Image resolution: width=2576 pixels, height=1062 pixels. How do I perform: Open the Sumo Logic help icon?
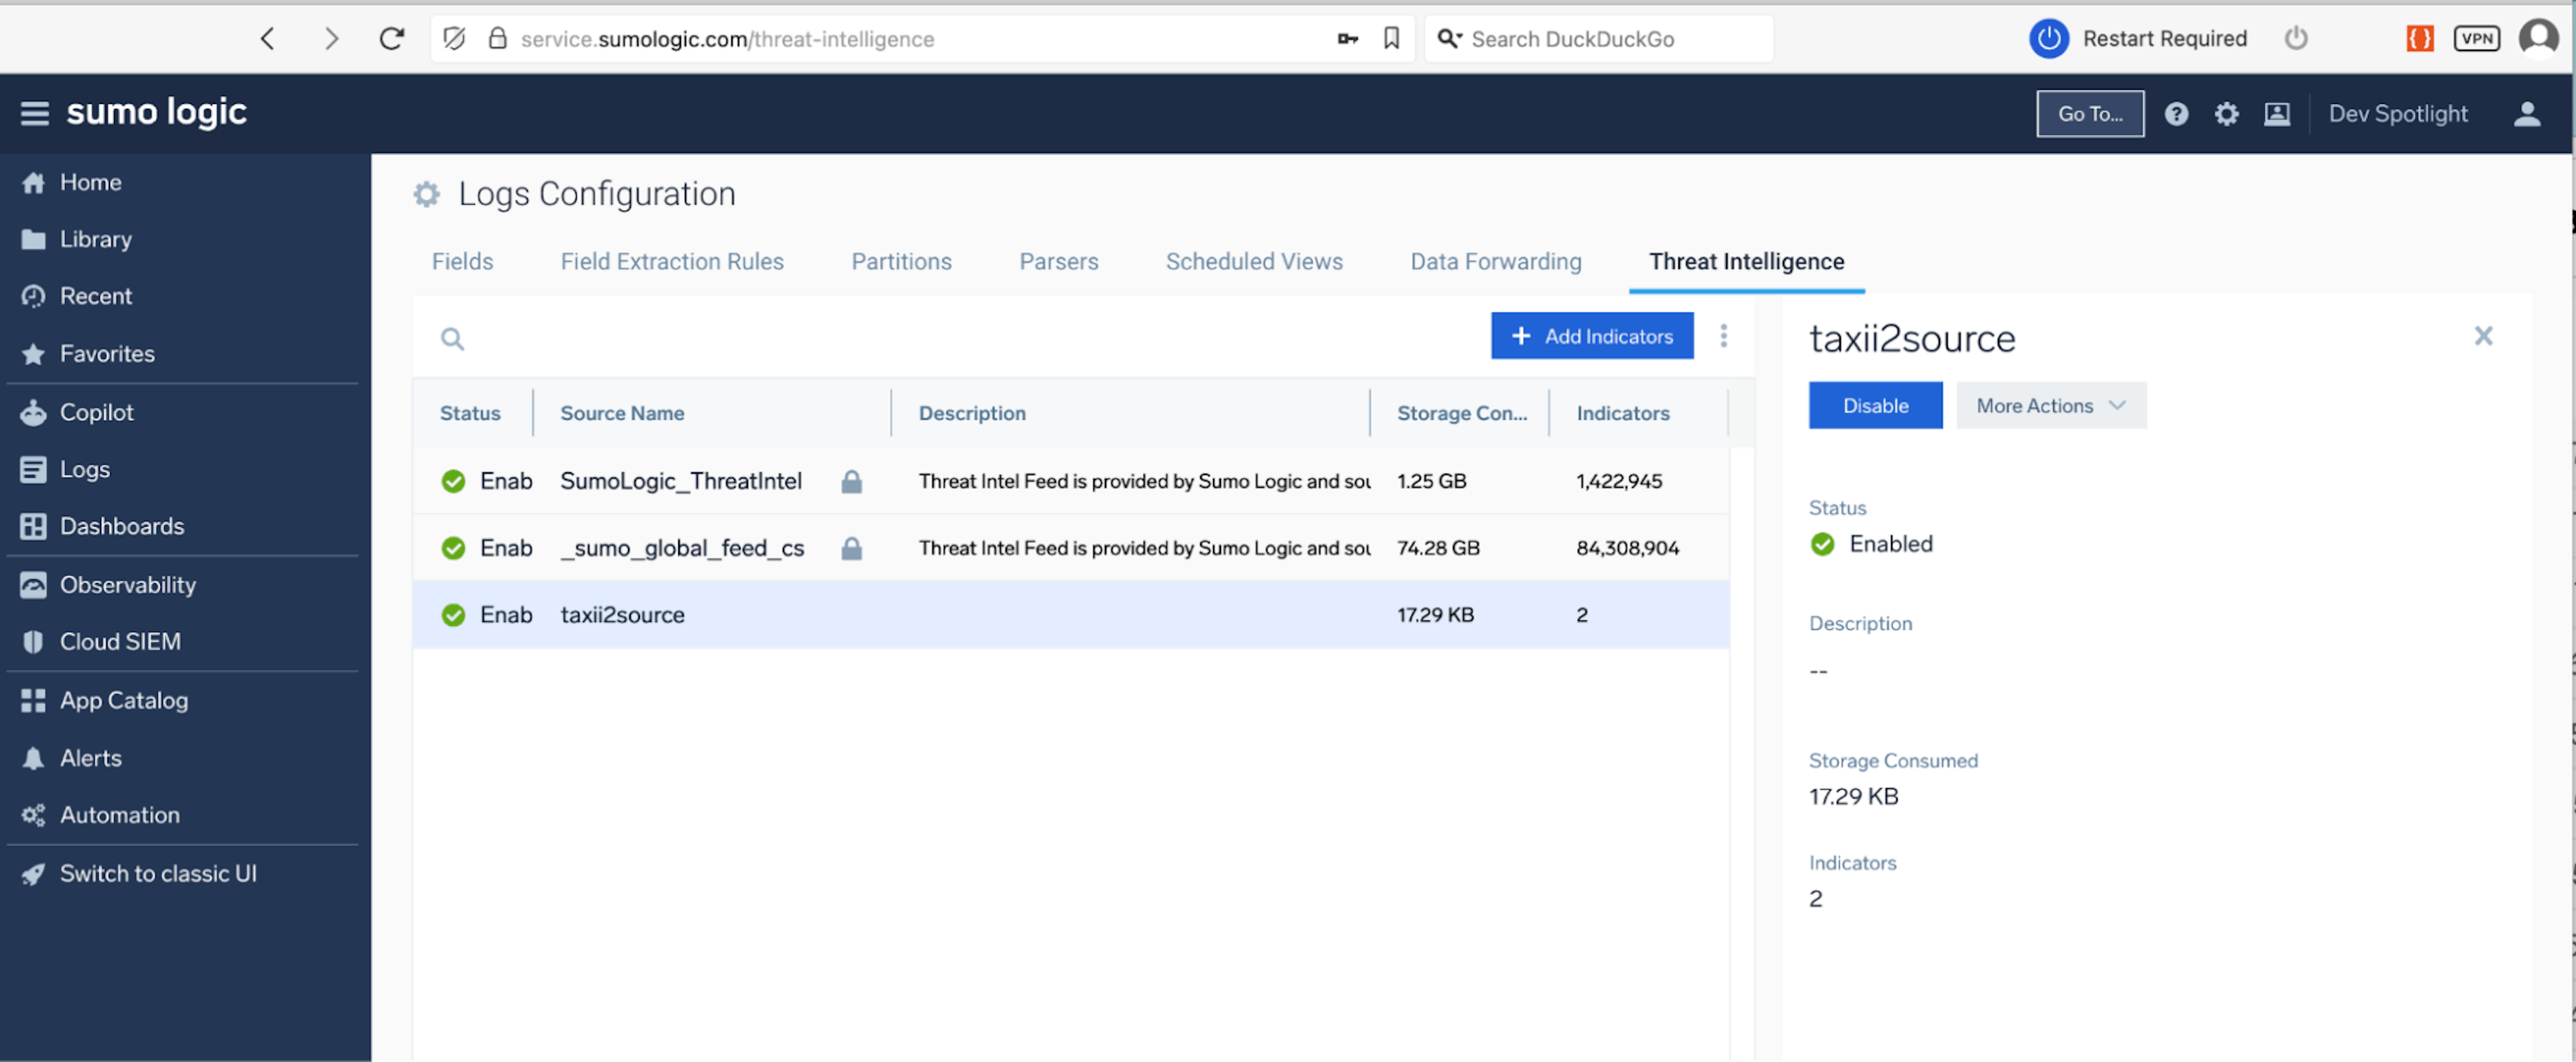pyautogui.click(x=2176, y=114)
